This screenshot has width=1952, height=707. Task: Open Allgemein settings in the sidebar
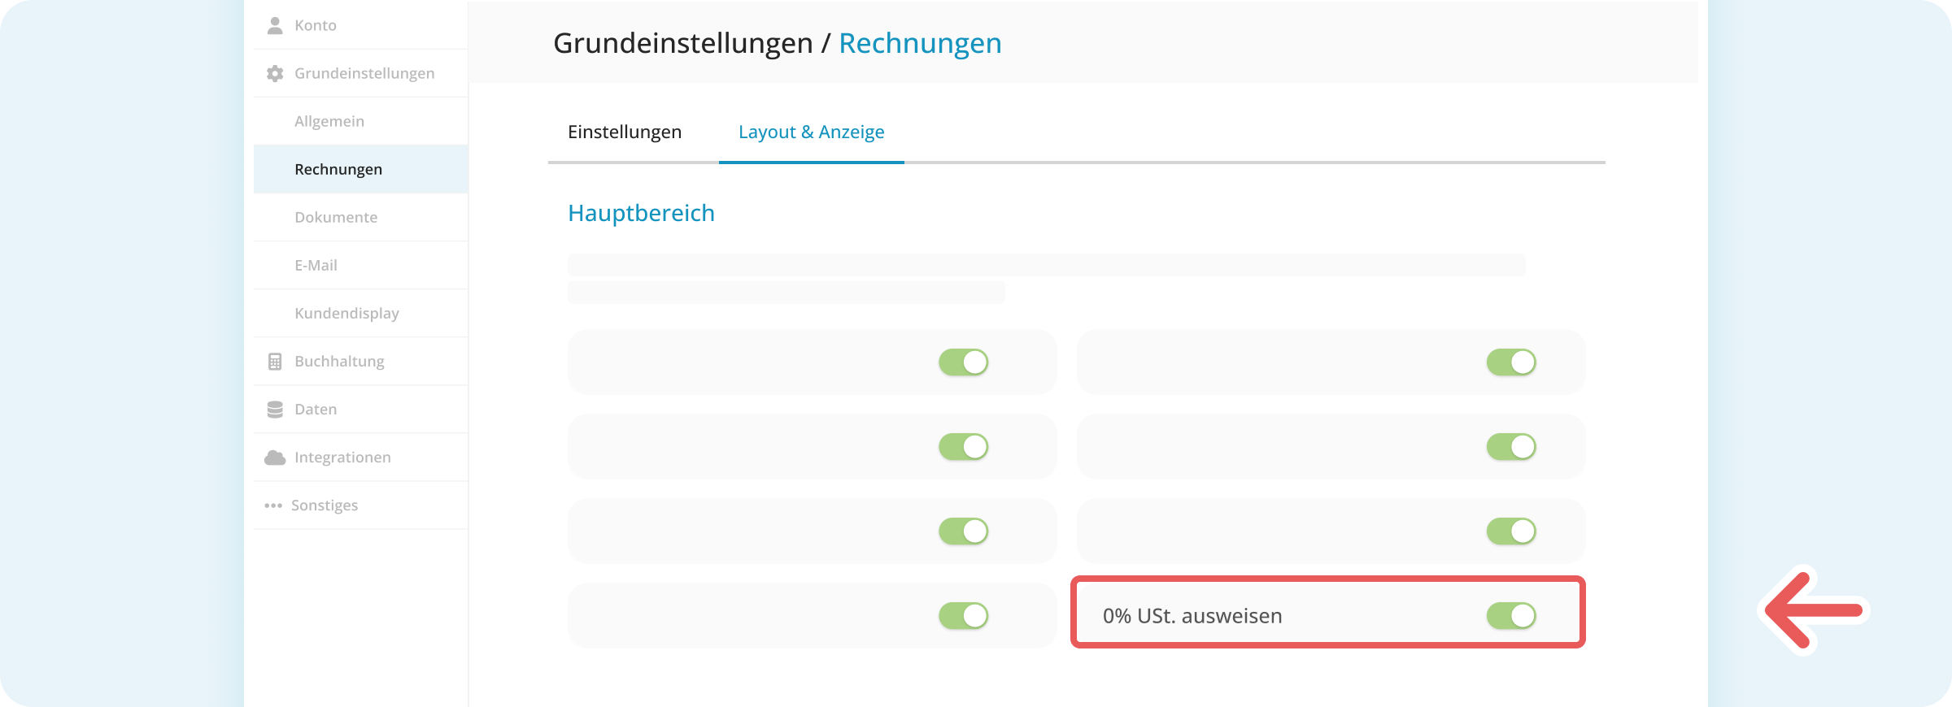pyautogui.click(x=329, y=120)
